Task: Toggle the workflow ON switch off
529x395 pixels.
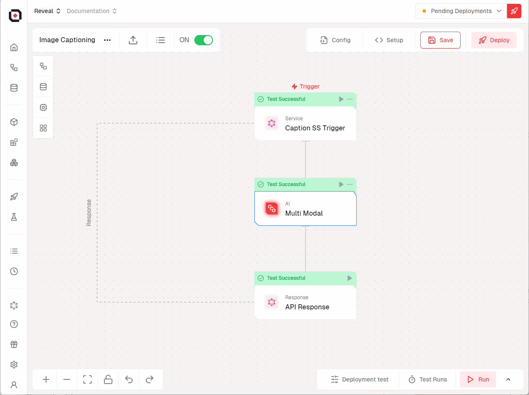Action: coord(204,40)
